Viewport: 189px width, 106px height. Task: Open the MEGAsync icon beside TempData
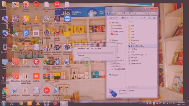(57, 5)
